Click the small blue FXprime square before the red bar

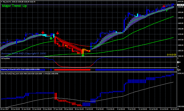click(51, 70)
